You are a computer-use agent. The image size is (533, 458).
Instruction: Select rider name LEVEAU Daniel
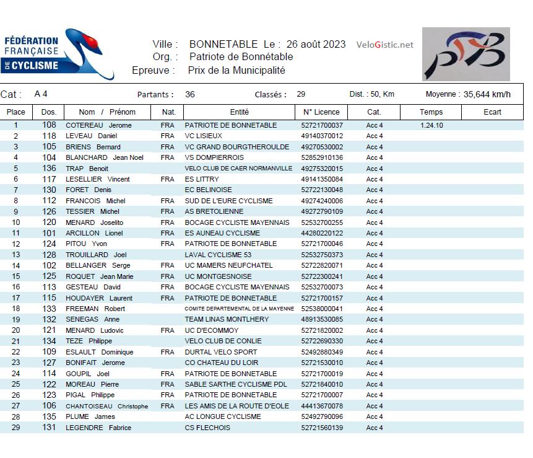pos(91,136)
